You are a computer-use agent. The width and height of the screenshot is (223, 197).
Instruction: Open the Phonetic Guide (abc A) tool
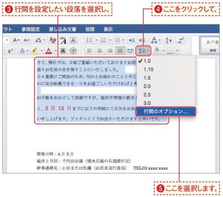pyautogui.click(x=63, y=40)
